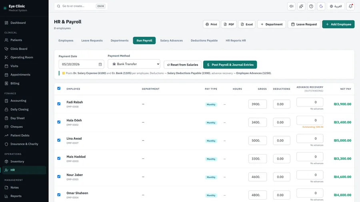Uncheck the select-all employees checkbox
This screenshot has height=202, width=360.
(59, 88)
